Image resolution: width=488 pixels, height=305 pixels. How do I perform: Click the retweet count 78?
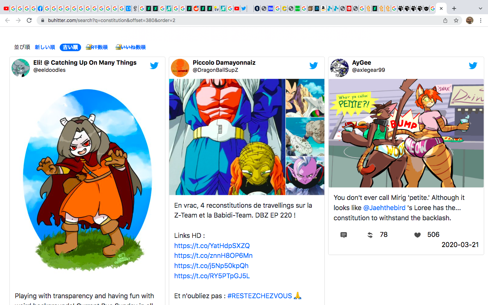point(384,235)
